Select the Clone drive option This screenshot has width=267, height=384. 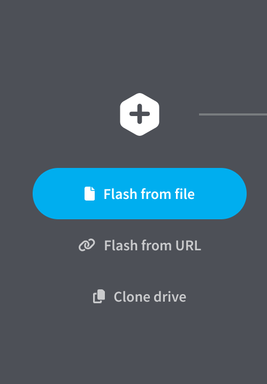[140, 297]
